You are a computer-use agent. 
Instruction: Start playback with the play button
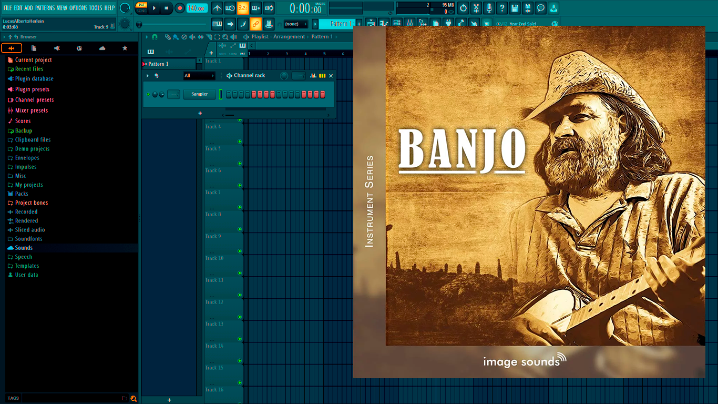[x=154, y=8]
